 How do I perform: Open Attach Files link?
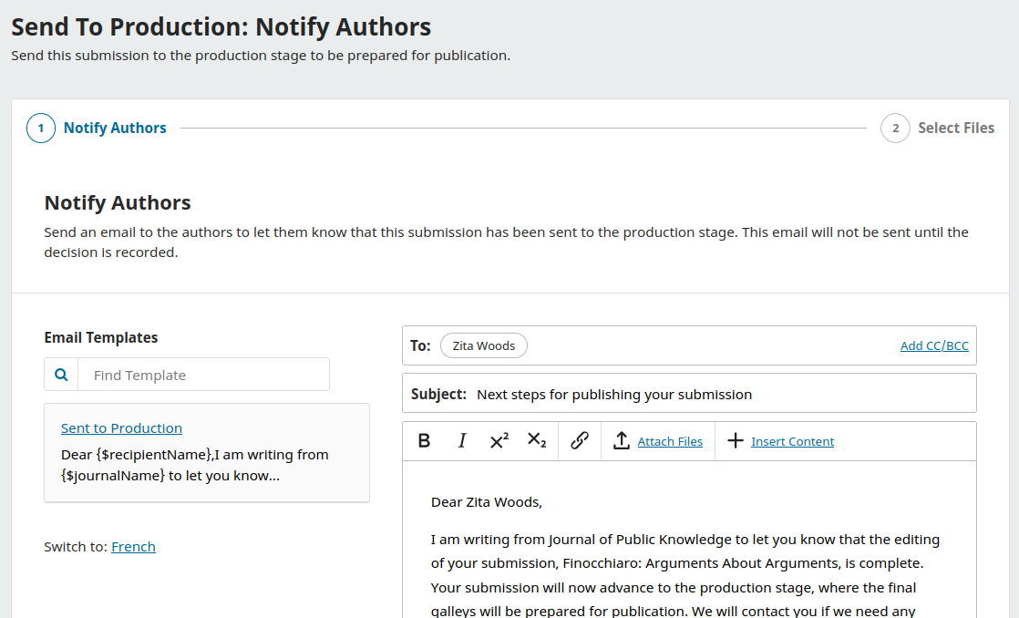pyautogui.click(x=670, y=441)
